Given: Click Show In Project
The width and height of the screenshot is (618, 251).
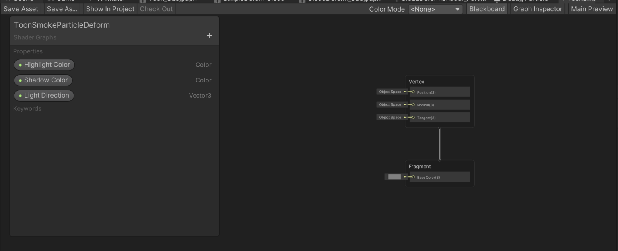Looking at the screenshot, I should pos(109,9).
